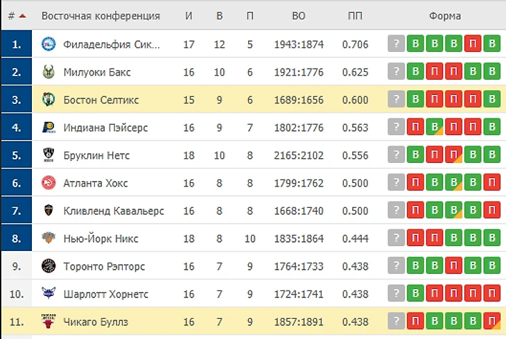Click the gray question mark in Philadelphia's row

click(396, 44)
